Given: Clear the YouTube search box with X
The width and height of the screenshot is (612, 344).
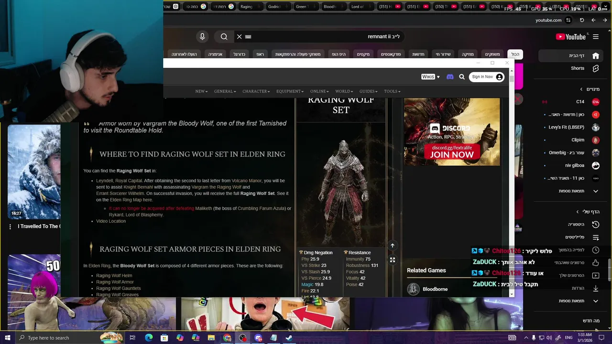Looking at the screenshot, I should point(240,36).
